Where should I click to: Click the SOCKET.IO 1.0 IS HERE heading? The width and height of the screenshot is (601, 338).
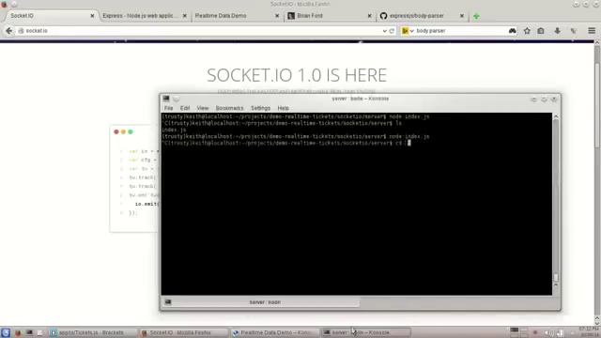297,75
